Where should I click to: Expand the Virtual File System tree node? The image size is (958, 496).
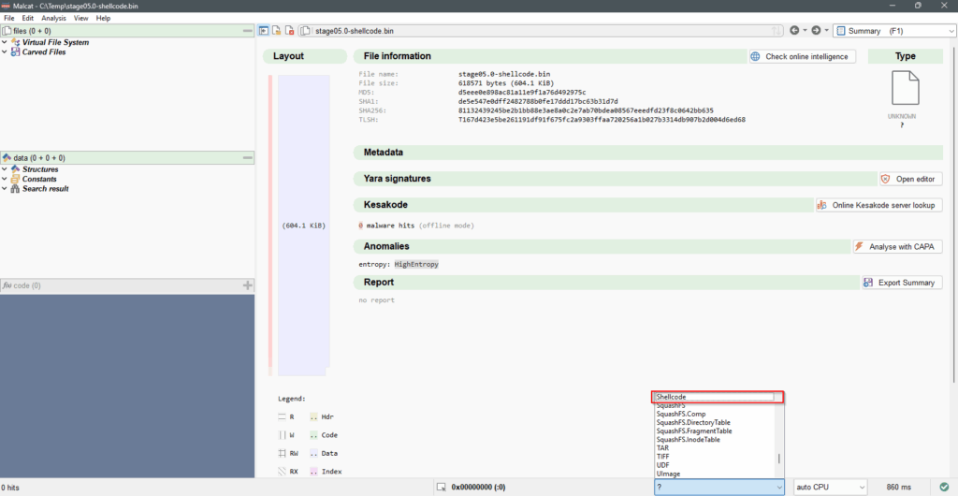tap(6, 42)
